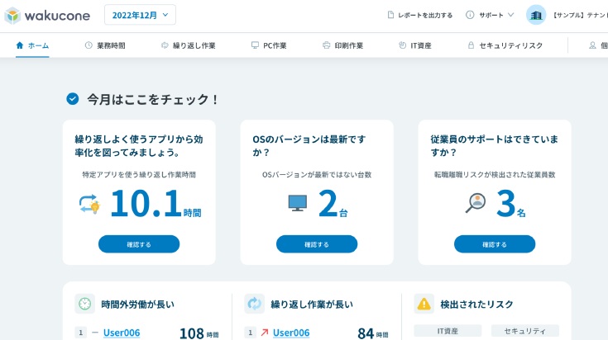Expand the サポート dropdown chevron

point(510,15)
